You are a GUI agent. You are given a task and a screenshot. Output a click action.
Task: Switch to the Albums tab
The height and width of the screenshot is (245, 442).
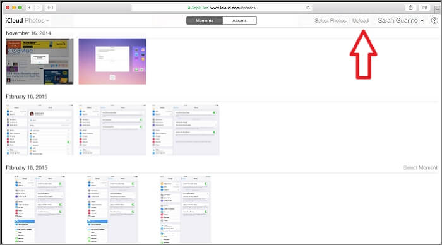[x=239, y=21]
